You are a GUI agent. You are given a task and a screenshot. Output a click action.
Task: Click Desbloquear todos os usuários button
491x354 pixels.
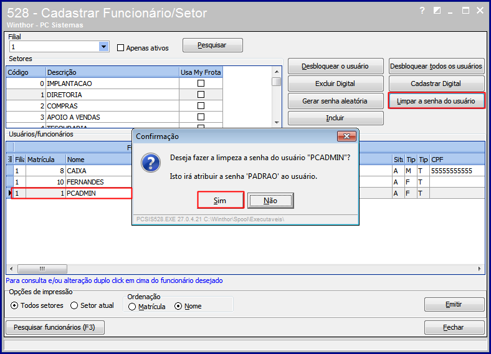click(x=437, y=66)
